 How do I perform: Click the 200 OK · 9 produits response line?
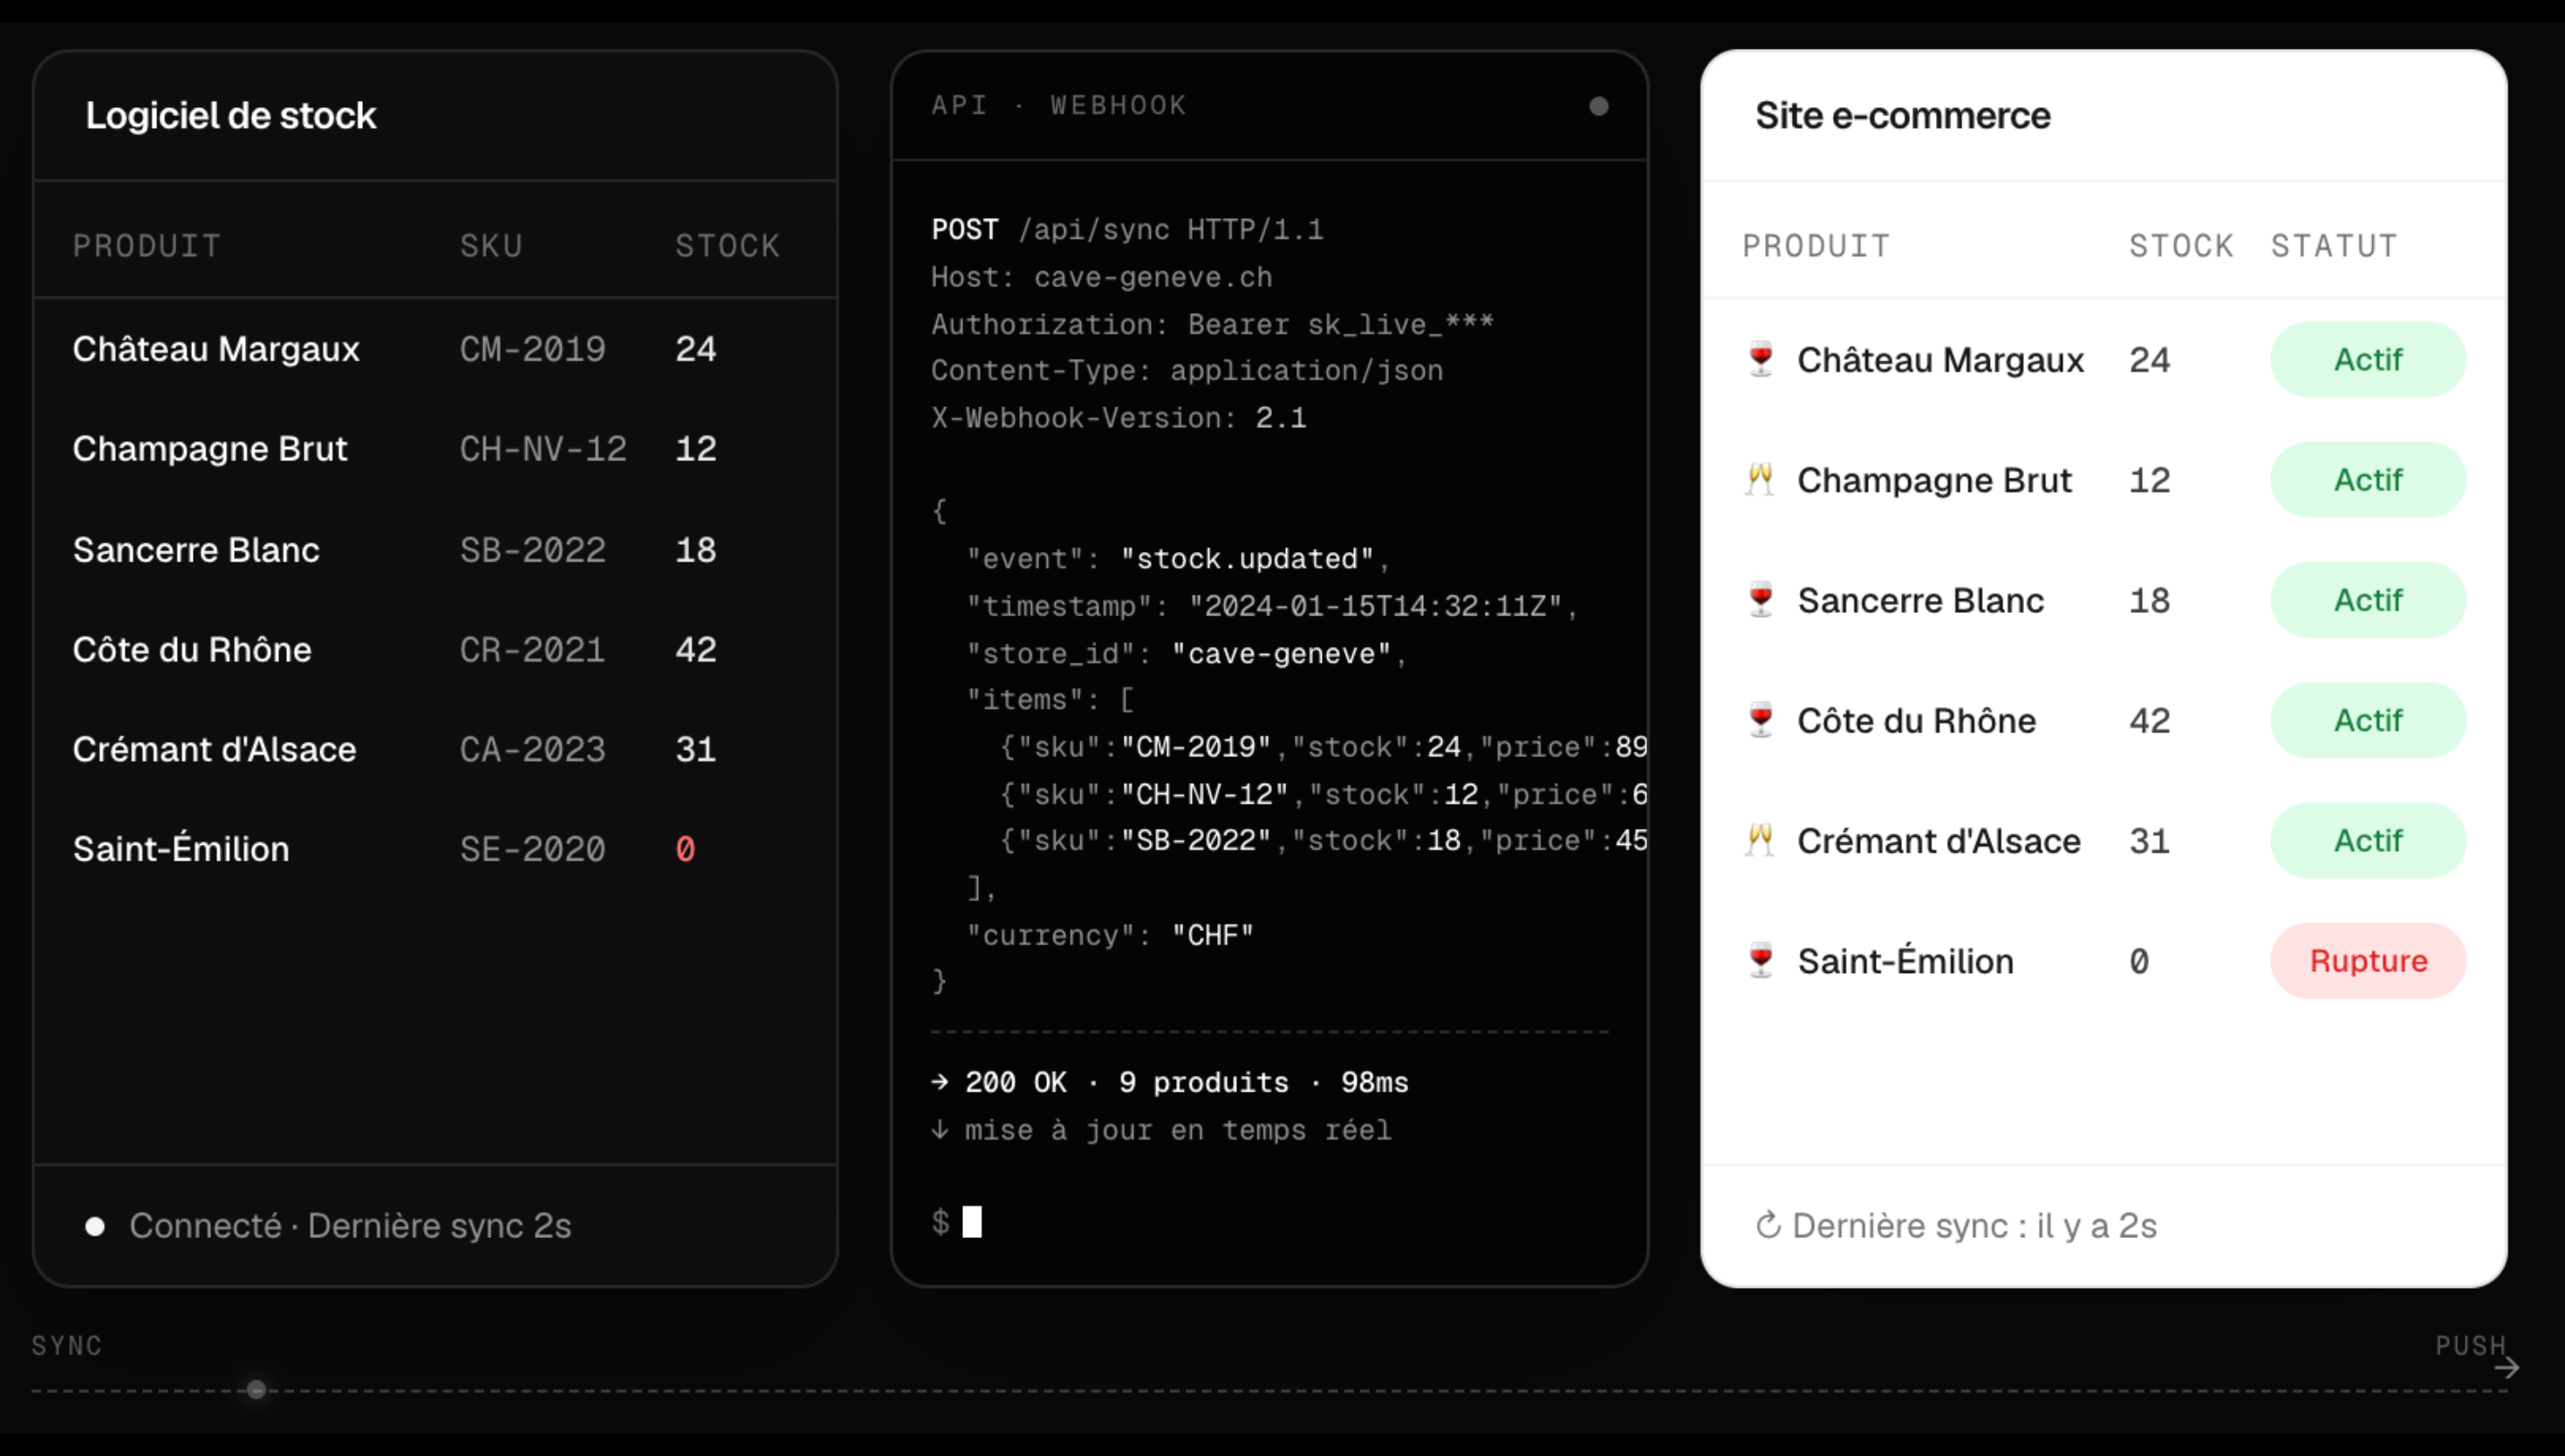1169,1081
